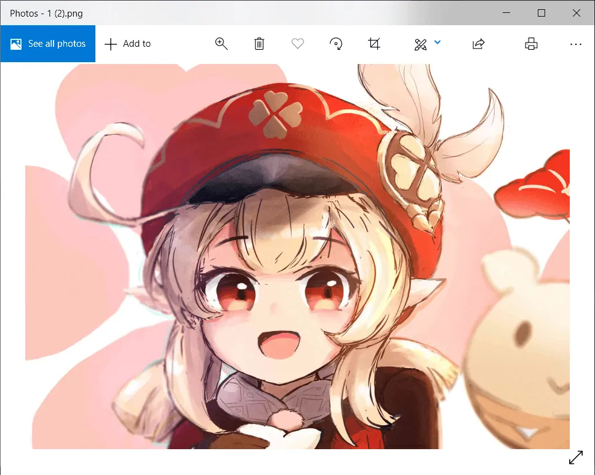Maximize the Photos window
Image resolution: width=595 pixels, height=475 pixels.
pos(541,13)
